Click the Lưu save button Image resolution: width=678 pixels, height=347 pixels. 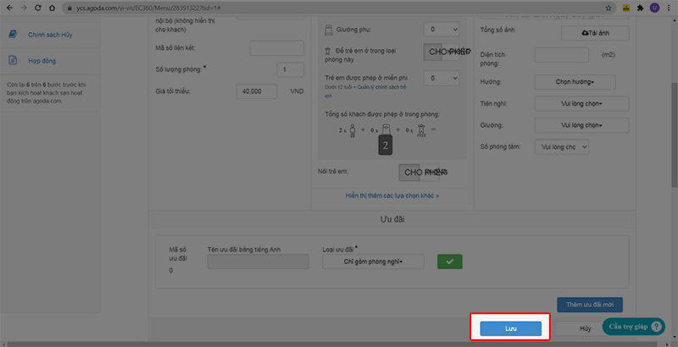[x=510, y=328]
